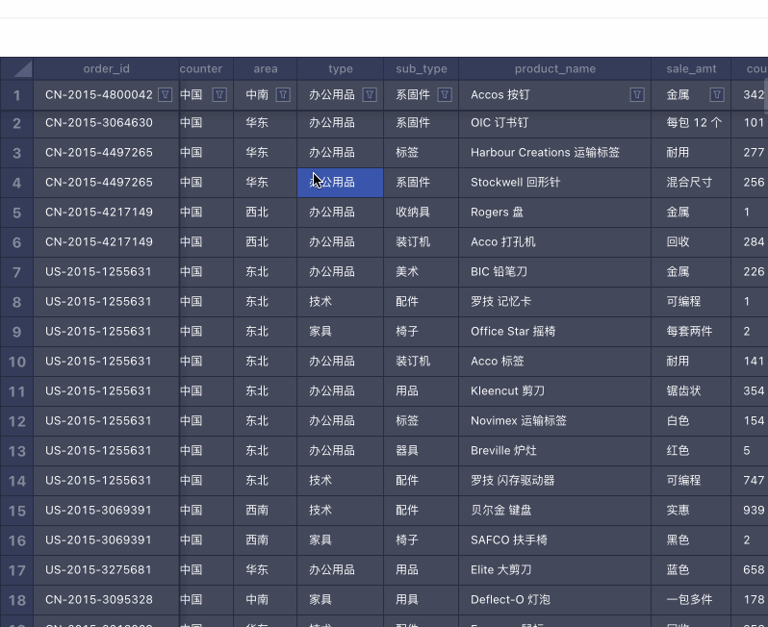Click sub_type cell 收纳具 in row 5

[x=422, y=213]
